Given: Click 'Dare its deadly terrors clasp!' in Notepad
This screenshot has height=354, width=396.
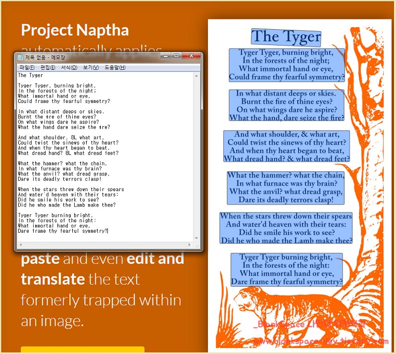Looking at the screenshot, I should [59, 179].
